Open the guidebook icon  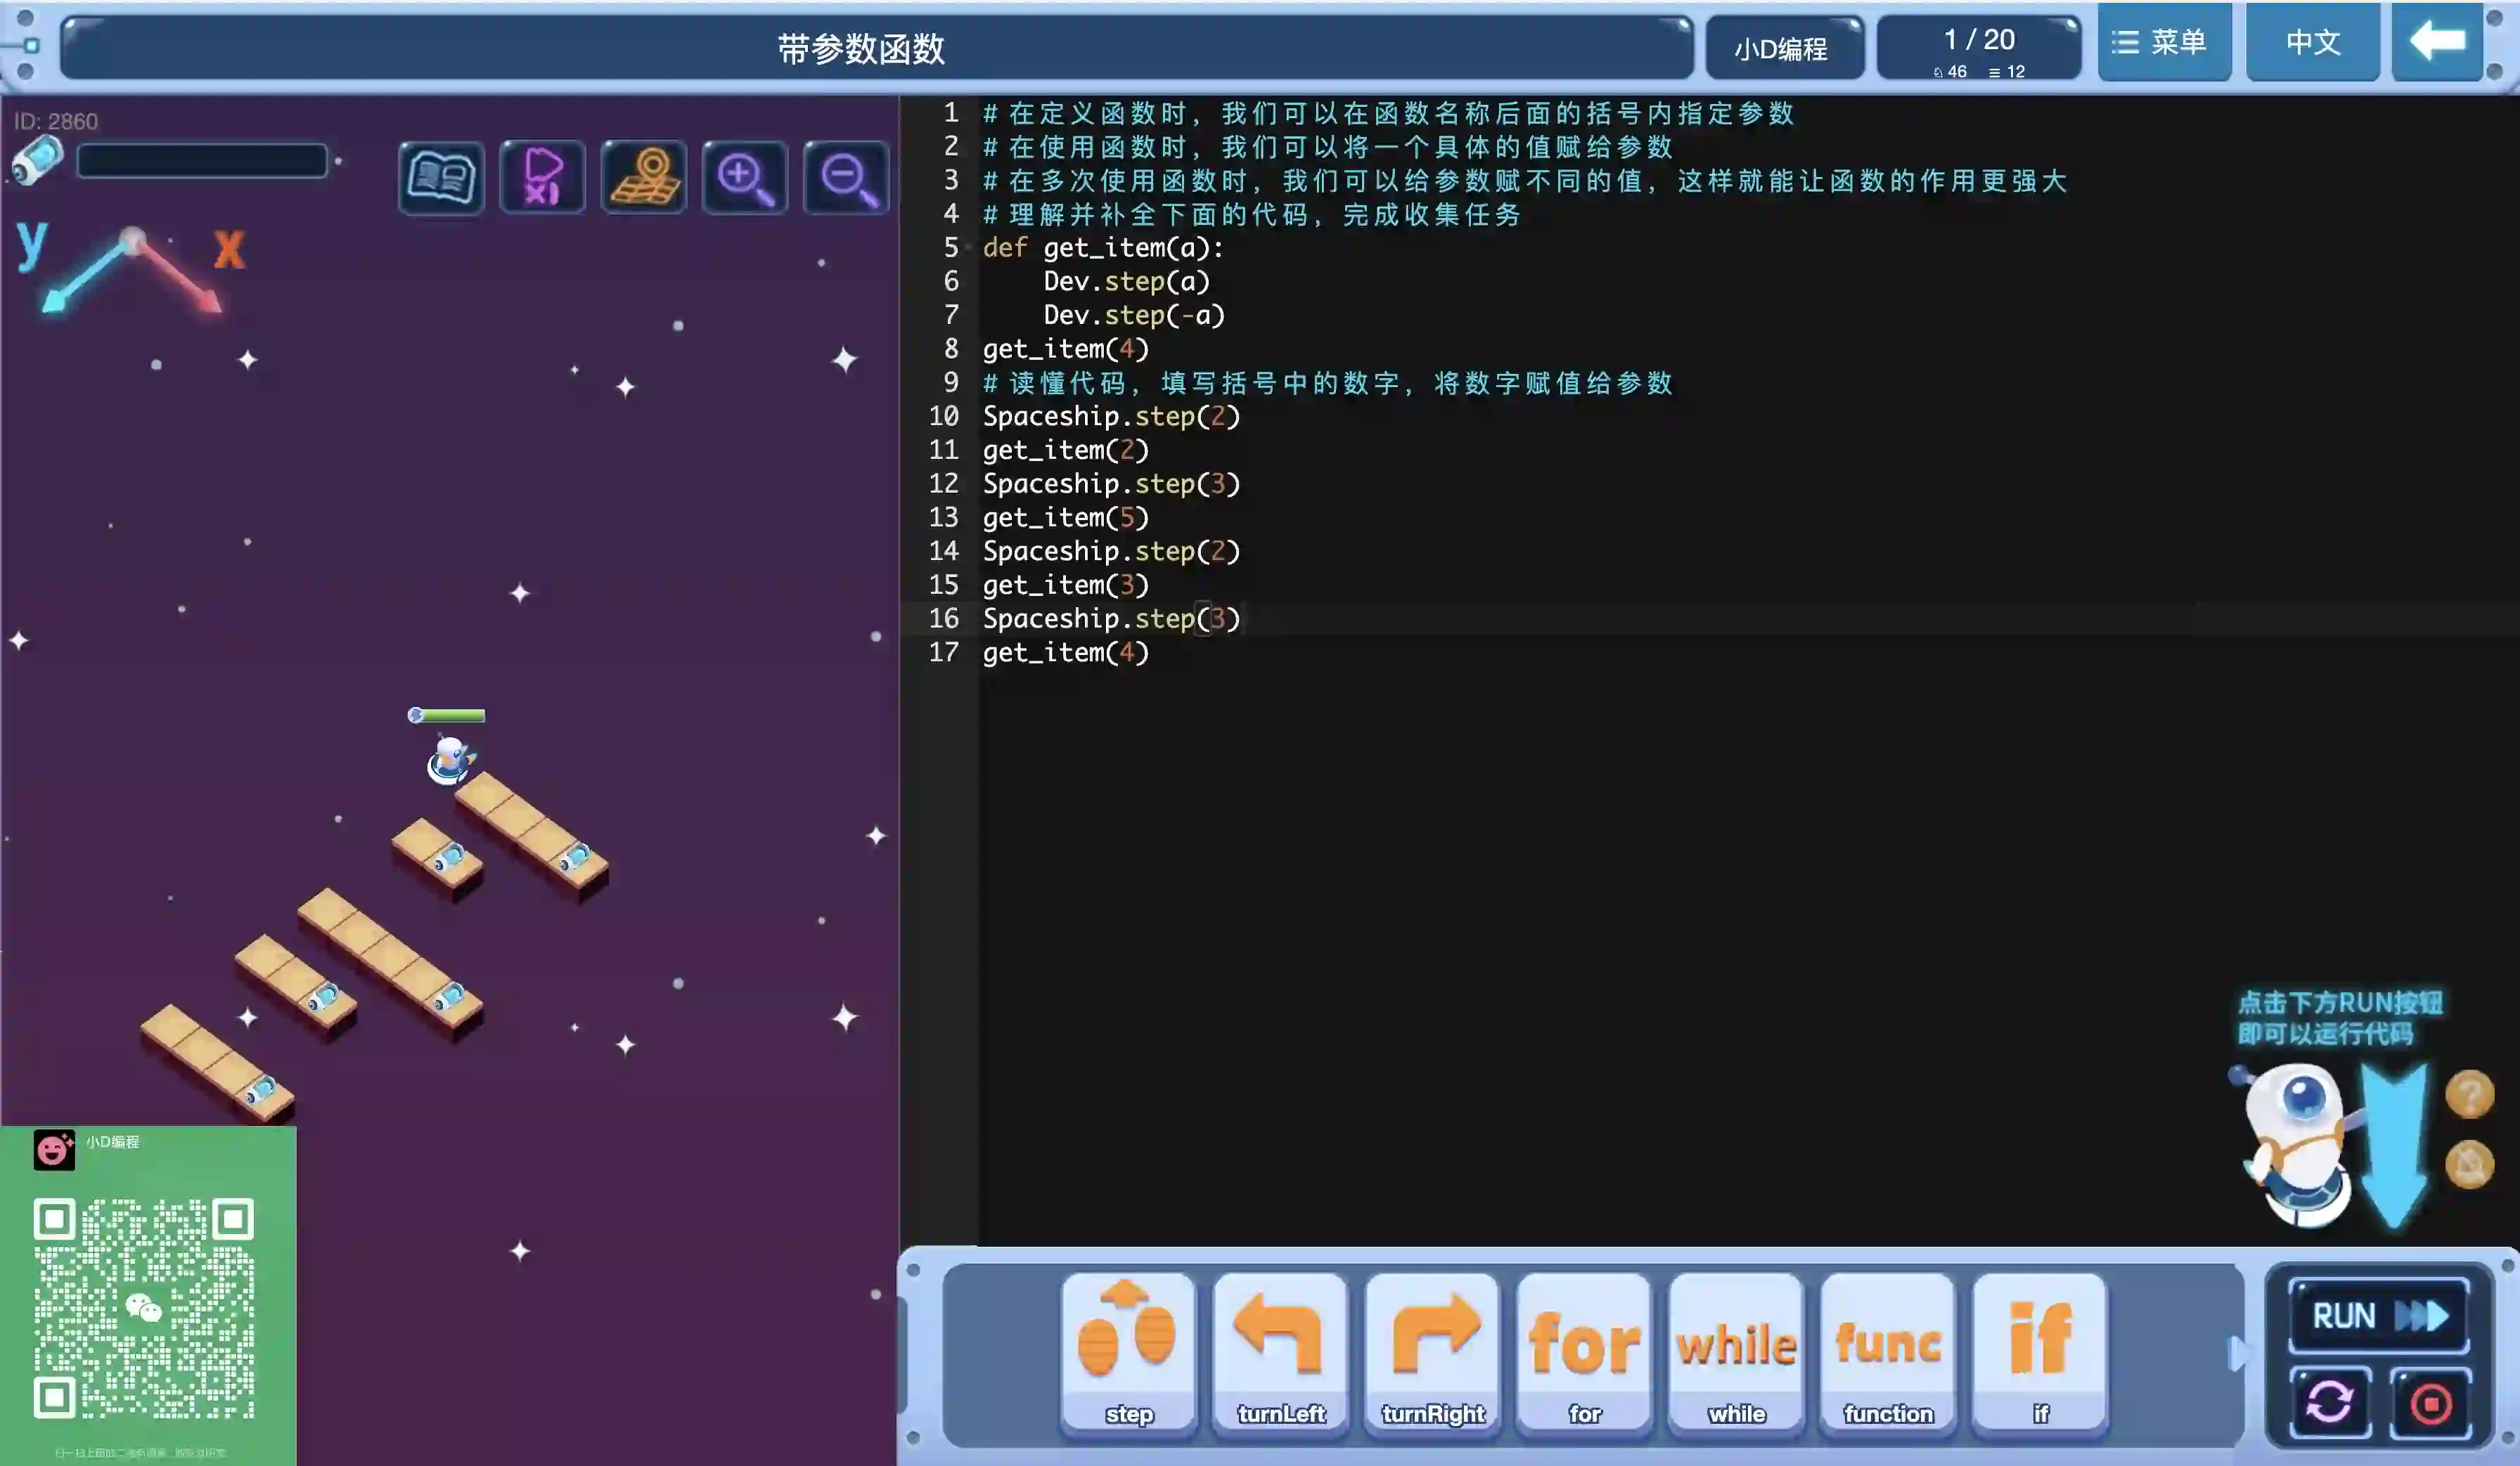coord(441,178)
